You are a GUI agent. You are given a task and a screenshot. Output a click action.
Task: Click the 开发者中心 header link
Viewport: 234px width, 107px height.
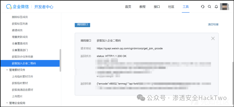[x=44, y=7]
